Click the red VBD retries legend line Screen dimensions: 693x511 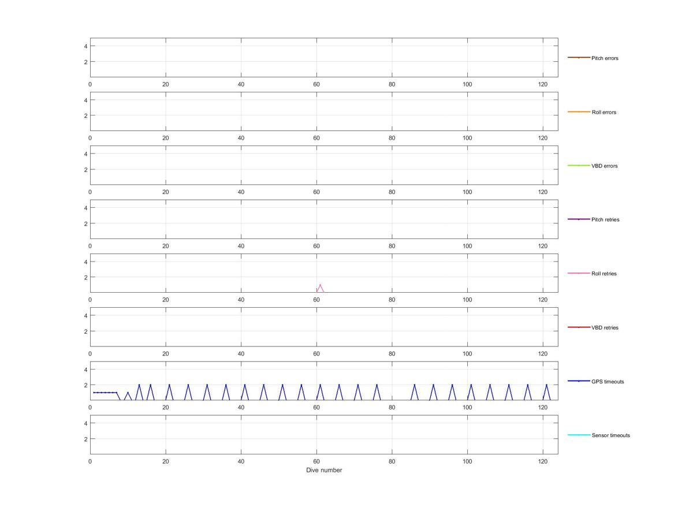point(579,327)
